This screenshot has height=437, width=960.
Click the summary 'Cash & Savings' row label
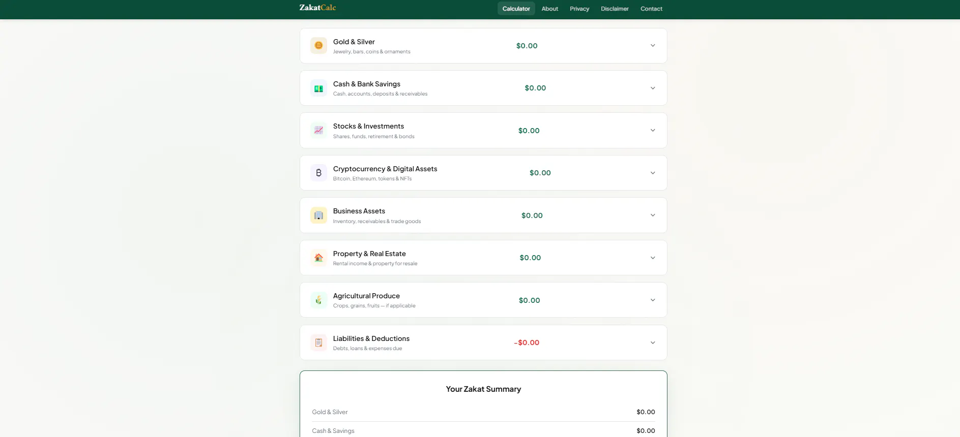(333, 431)
